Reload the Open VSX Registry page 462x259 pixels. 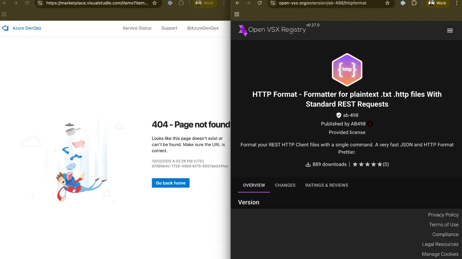[x=259, y=3]
